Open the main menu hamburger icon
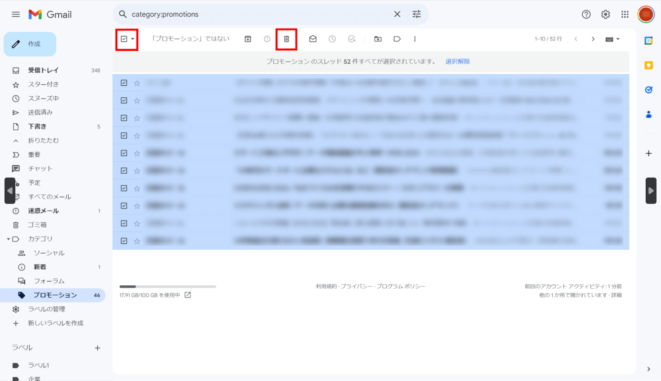The image size is (661, 381). click(x=16, y=14)
